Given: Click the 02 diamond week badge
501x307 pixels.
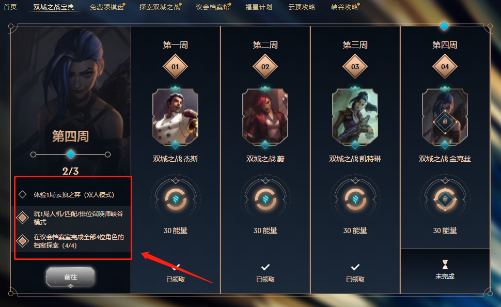Looking at the screenshot, I should click(x=265, y=67).
